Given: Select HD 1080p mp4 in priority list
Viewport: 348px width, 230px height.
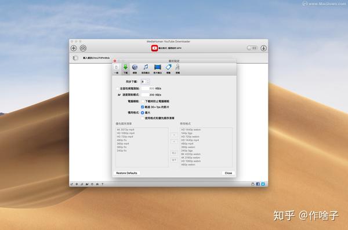Looking at the screenshot, I should pyautogui.click(x=126, y=133).
